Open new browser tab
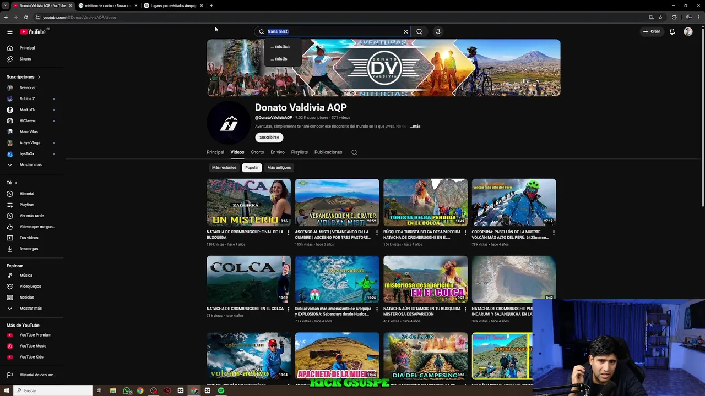Screen dimensions: 705x396 point(211,5)
